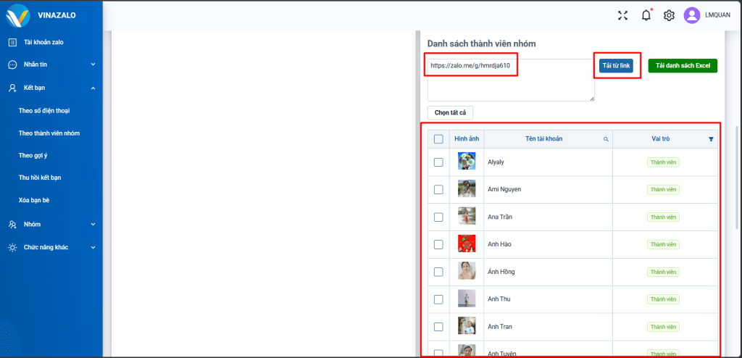Screen dimensions: 742x358
Task: Check the box for Alyaly
Action: pos(438,162)
